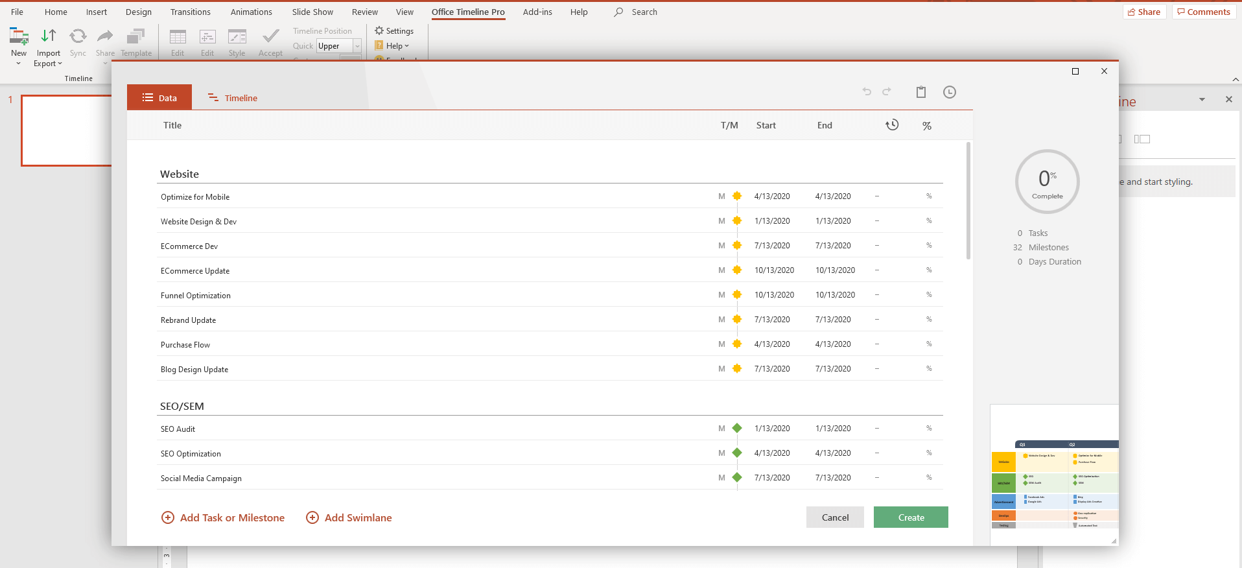The image size is (1242, 568).
Task: Click the yellow milestone marker for ECommerce Dev
Action: [737, 246]
